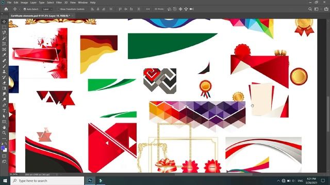Open the Auto-Select Layer dropdown

47,9
